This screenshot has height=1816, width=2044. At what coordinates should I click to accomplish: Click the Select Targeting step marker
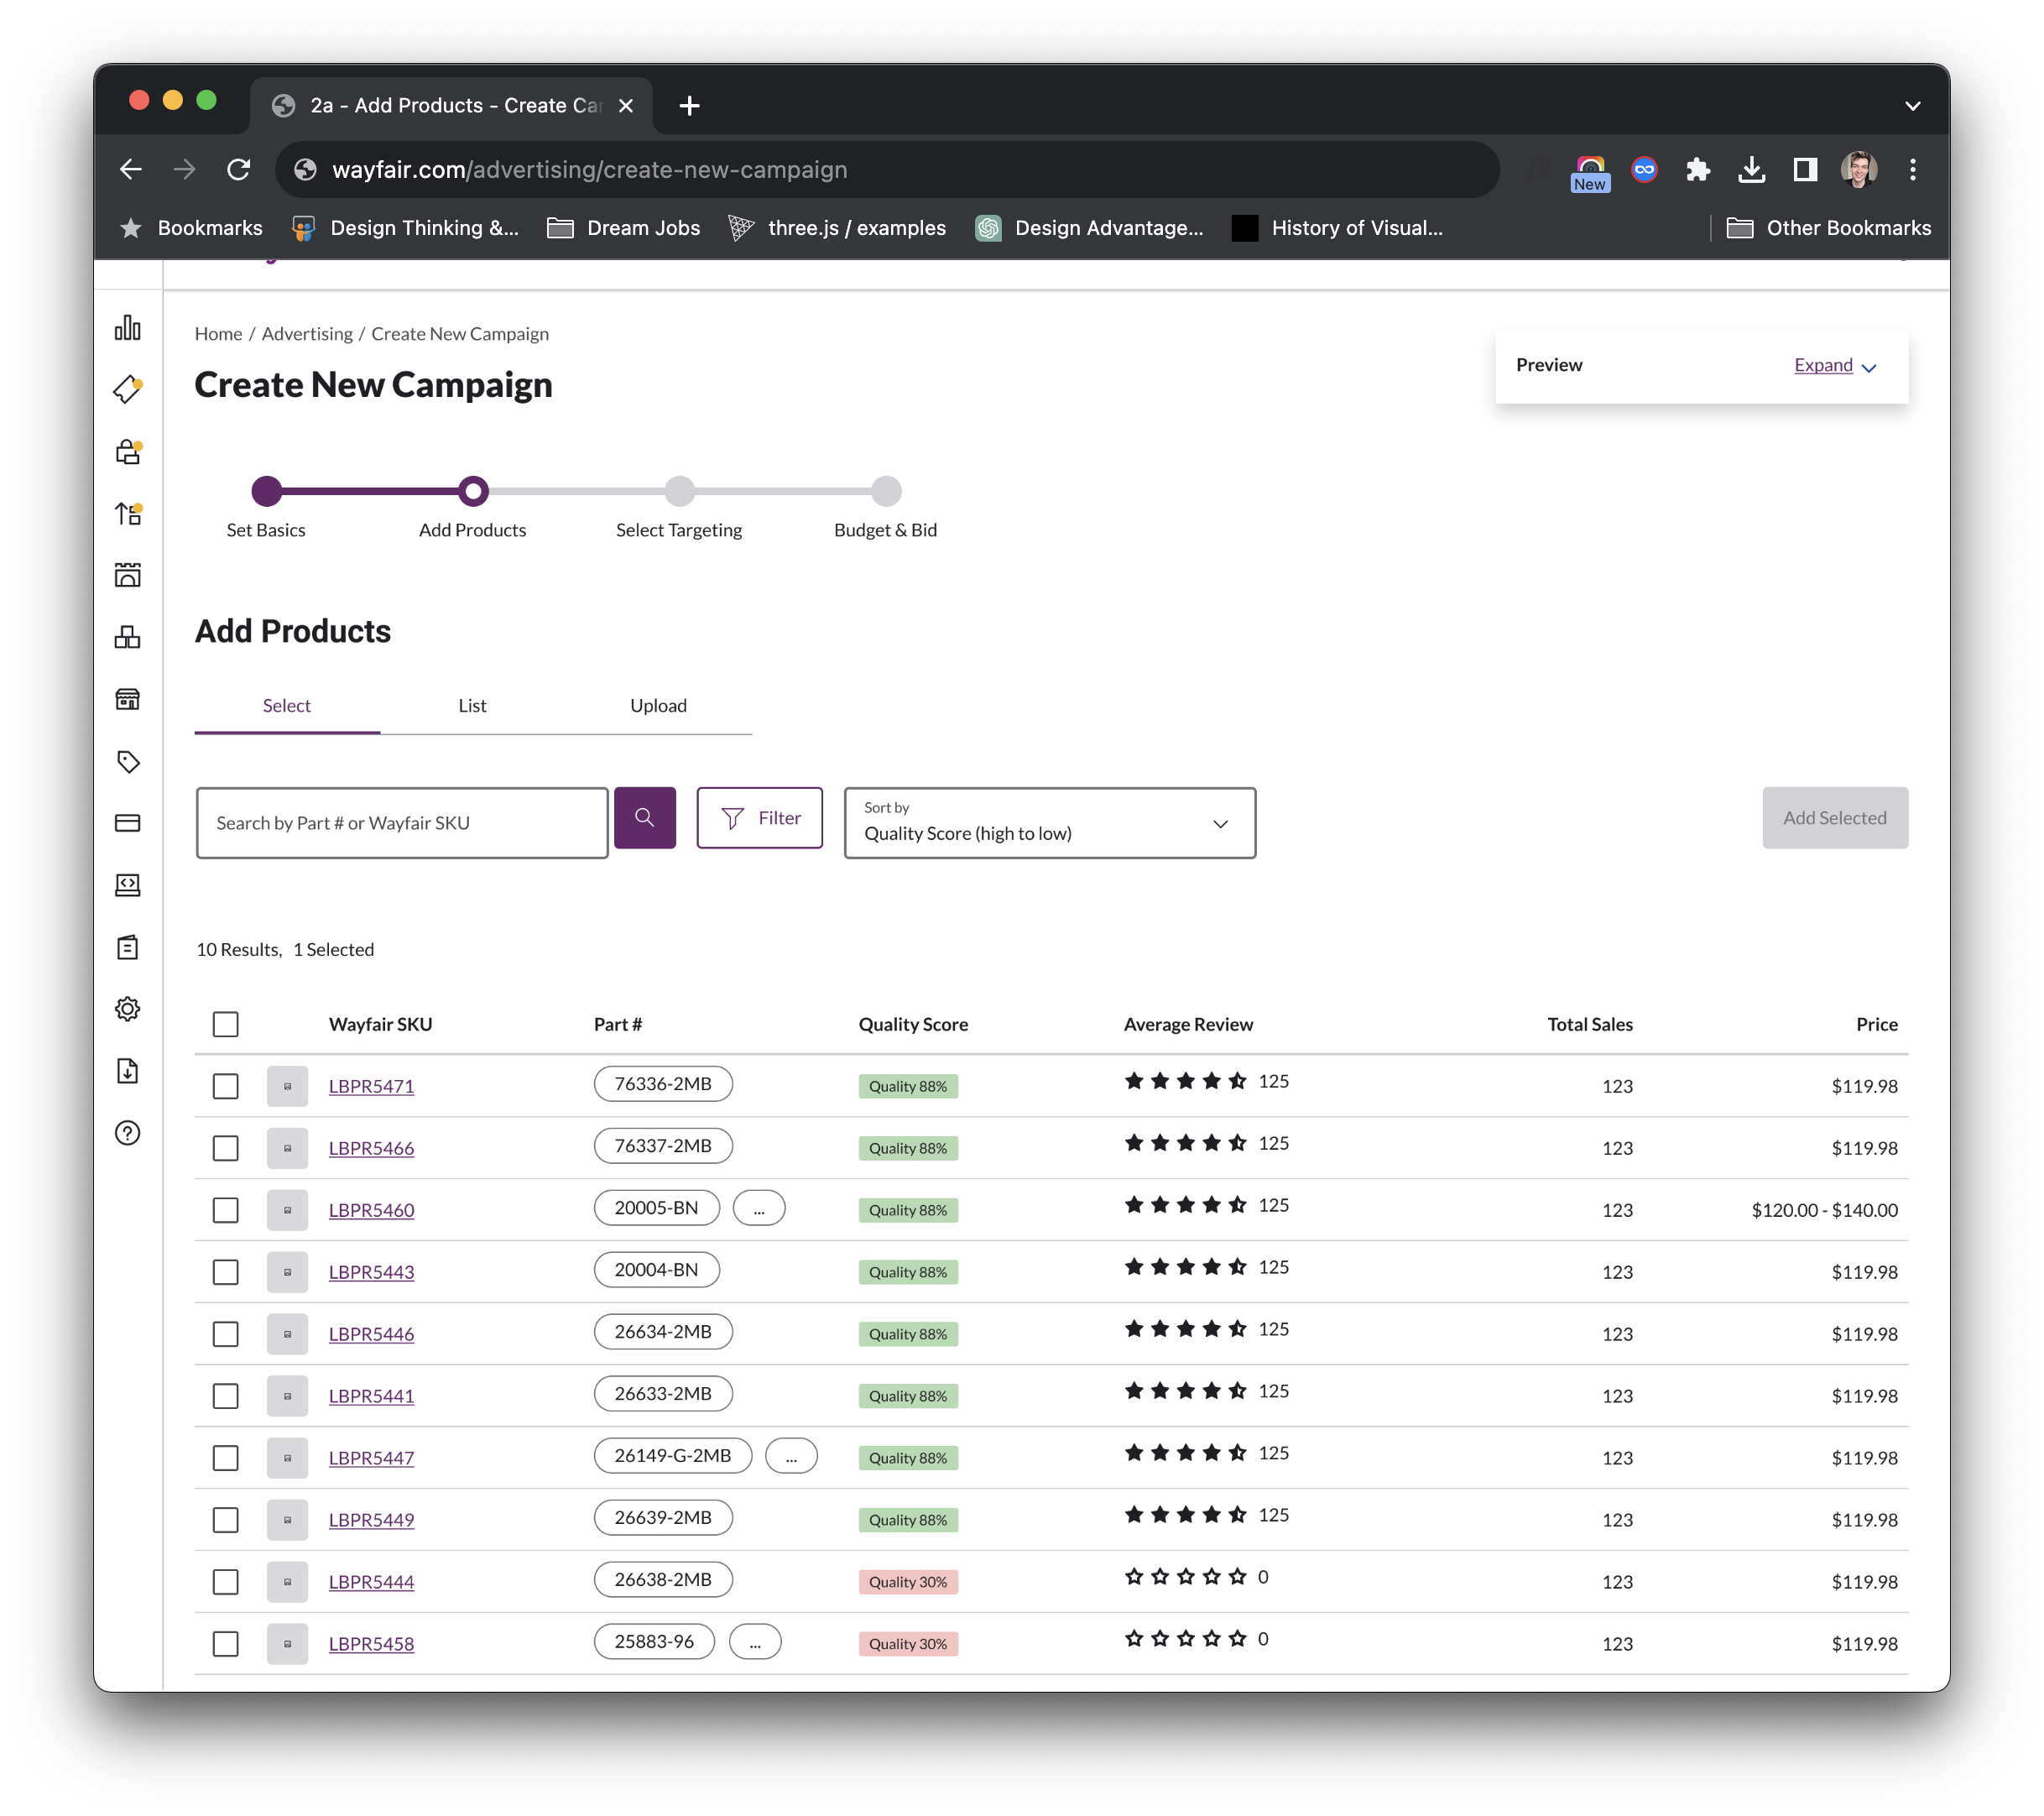click(679, 491)
